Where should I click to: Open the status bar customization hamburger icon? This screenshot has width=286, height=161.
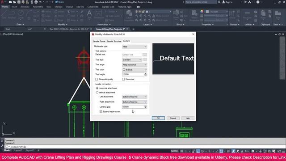click(283, 151)
